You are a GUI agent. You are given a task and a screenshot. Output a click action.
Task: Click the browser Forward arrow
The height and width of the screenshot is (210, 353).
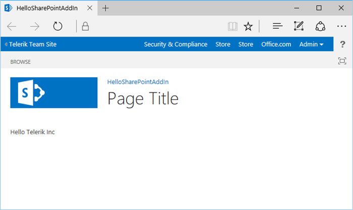click(35, 27)
